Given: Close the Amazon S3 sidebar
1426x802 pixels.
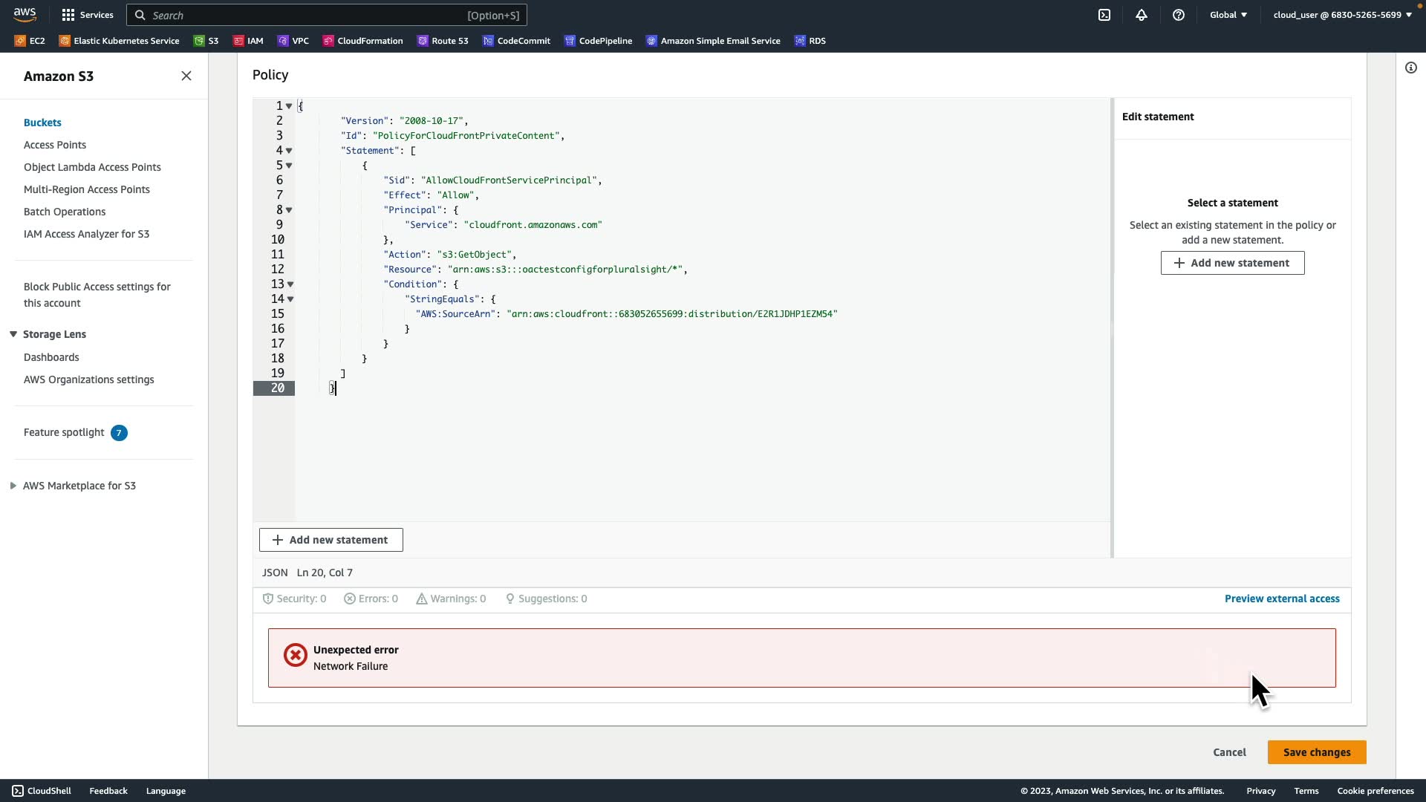Looking at the screenshot, I should click(x=186, y=76).
